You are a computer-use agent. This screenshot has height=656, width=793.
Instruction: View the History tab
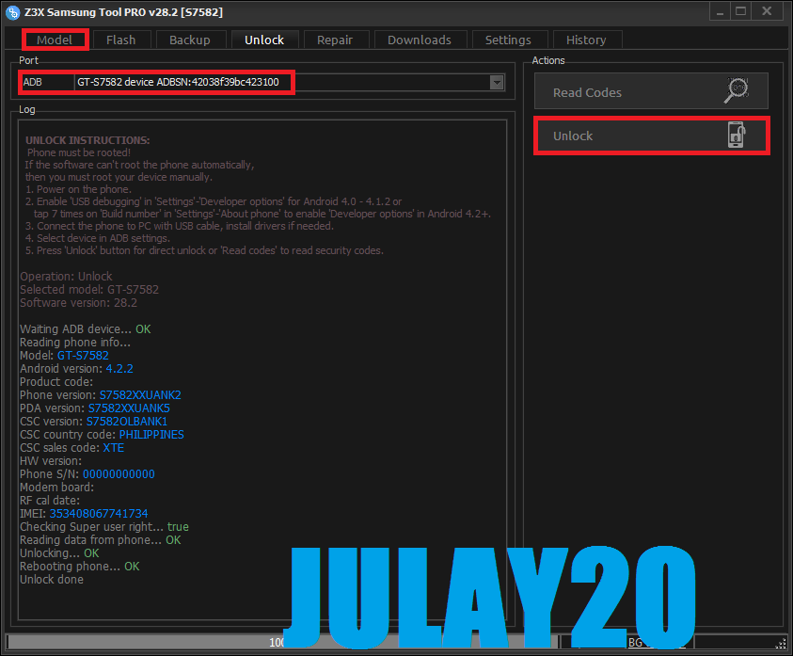coord(586,40)
